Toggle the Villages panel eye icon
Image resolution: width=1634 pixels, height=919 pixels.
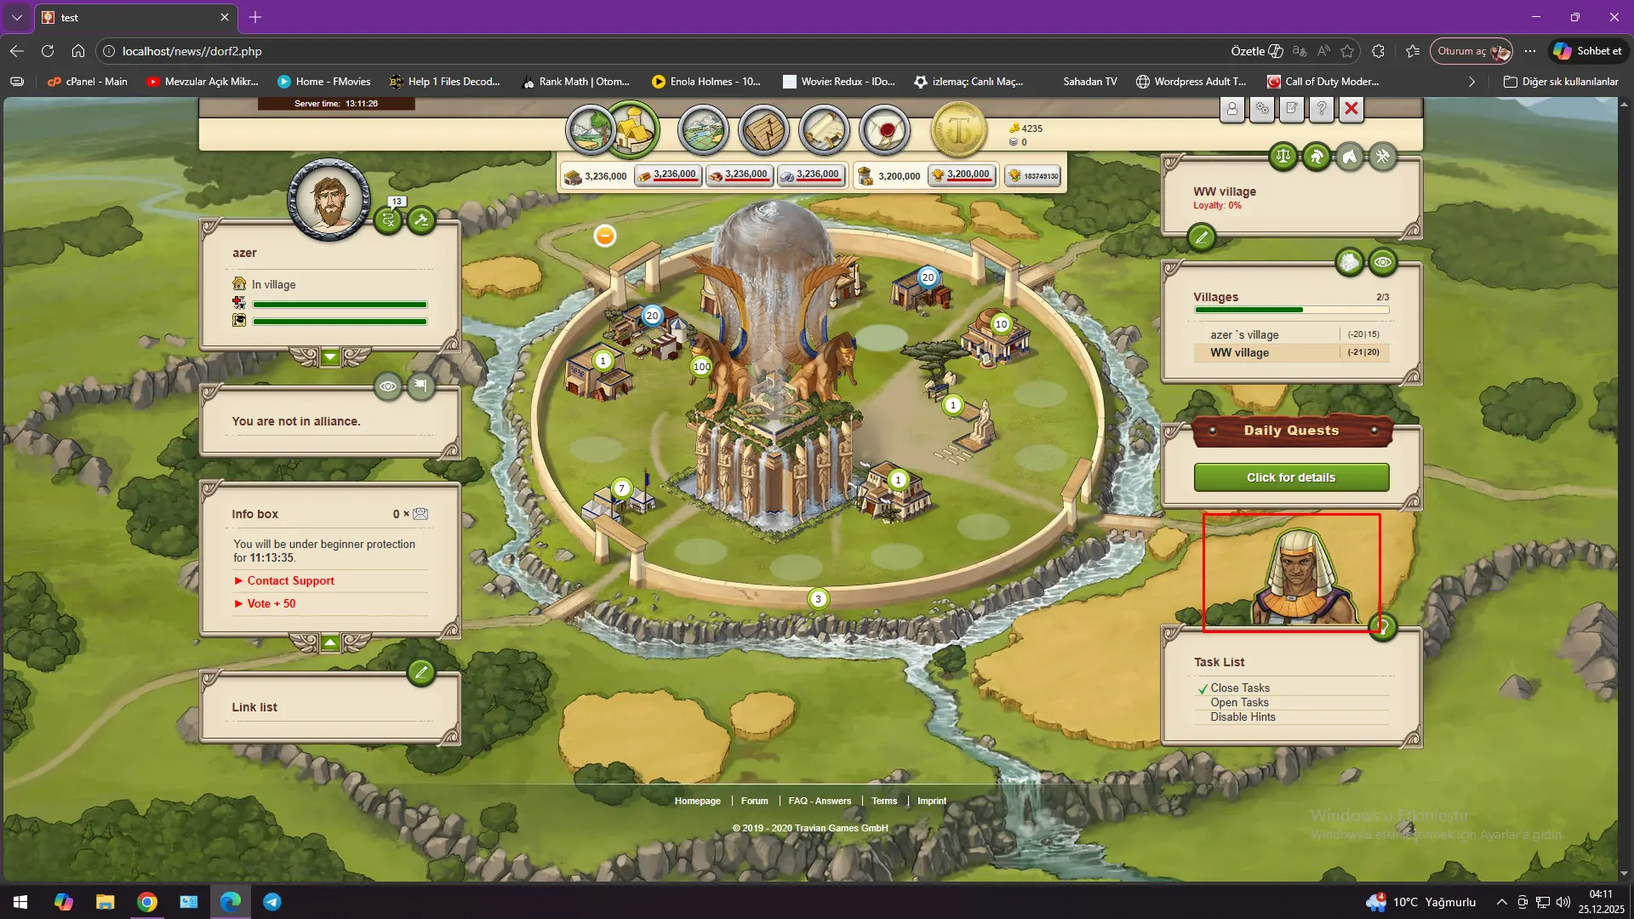[1383, 262]
